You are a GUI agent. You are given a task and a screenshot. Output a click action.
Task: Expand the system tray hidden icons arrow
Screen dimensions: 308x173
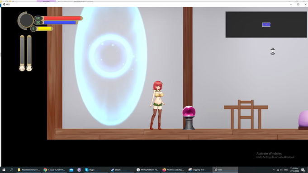click(274, 170)
